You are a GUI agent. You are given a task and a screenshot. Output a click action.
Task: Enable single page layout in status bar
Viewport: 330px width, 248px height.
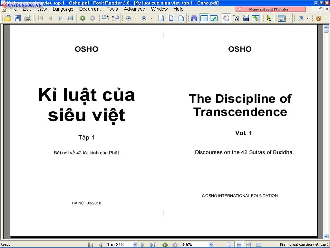(229, 245)
